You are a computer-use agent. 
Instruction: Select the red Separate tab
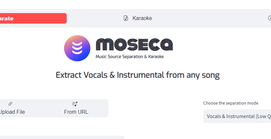(x=33, y=18)
